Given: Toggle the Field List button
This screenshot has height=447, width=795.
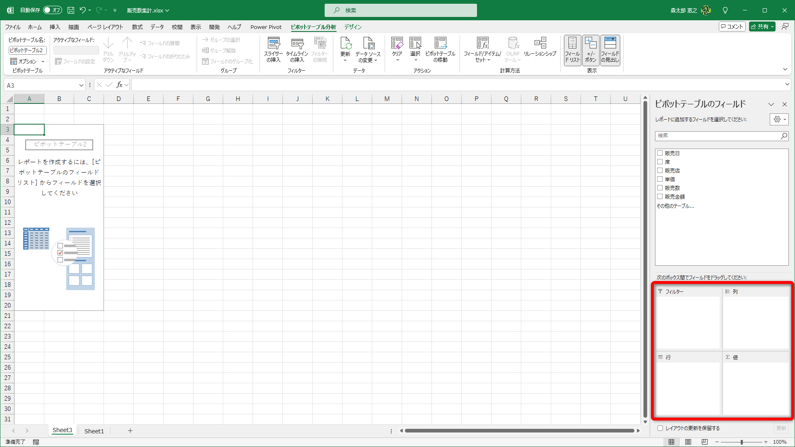Looking at the screenshot, I should 572,50.
